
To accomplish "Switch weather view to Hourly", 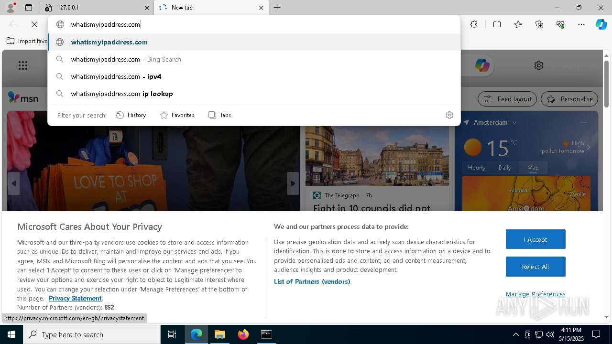I will point(477,168).
